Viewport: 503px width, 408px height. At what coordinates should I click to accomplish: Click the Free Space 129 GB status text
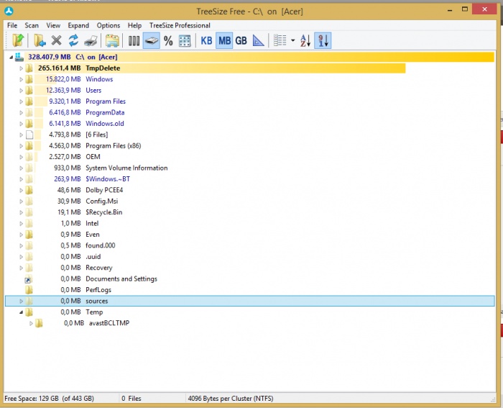point(49,399)
